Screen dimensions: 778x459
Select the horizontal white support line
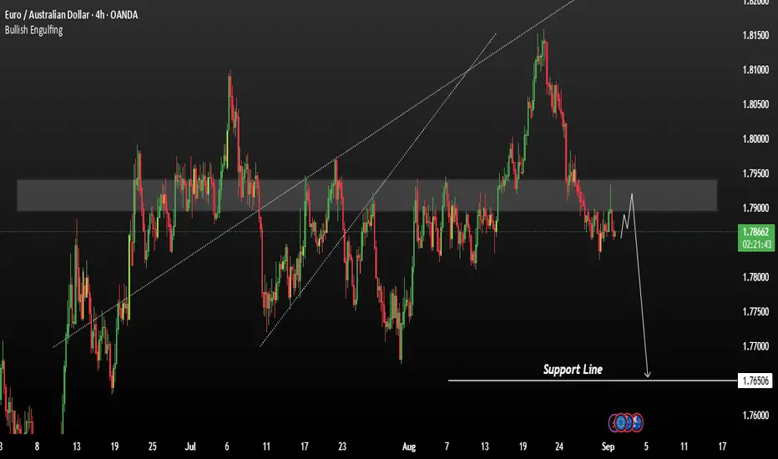(x=593, y=381)
